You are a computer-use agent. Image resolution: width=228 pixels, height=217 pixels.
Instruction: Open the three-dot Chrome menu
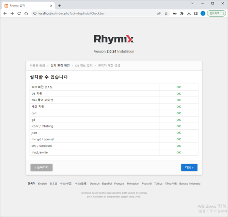223,13
